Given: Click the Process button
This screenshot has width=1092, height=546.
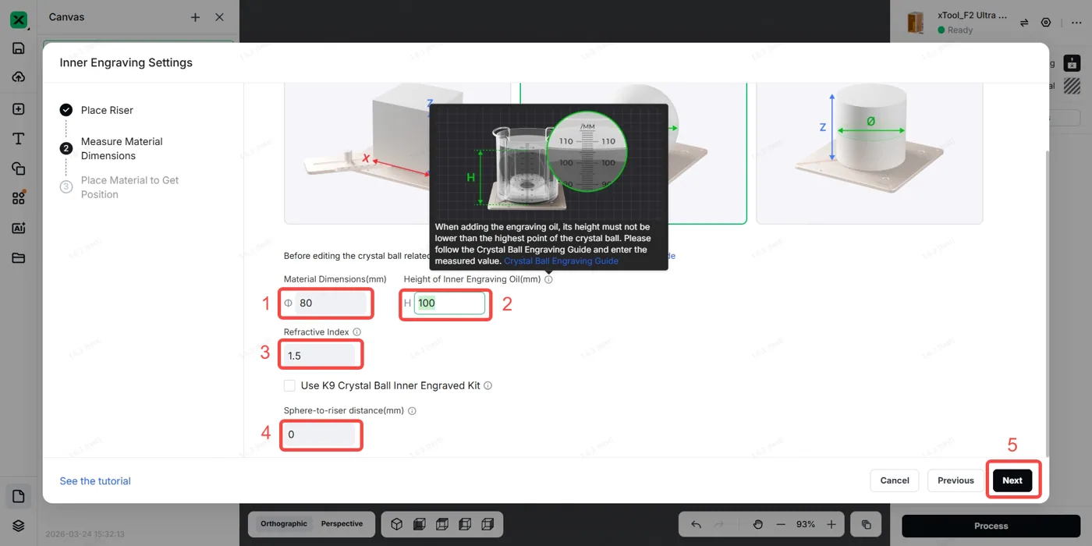Looking at the screenshot, I should (x=991, y=526).
